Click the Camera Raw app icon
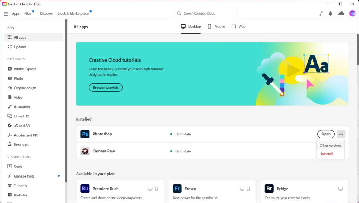This screenshot has width=359, height=203. [85, 151]
